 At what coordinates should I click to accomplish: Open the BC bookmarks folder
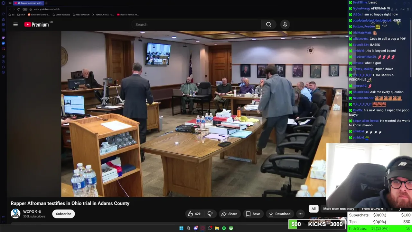click(12, 15)
